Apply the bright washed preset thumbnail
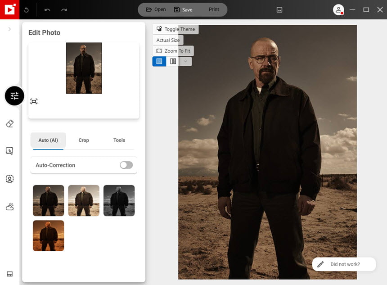Viewport: 387px width, 285px height. (x=84, y=200)
